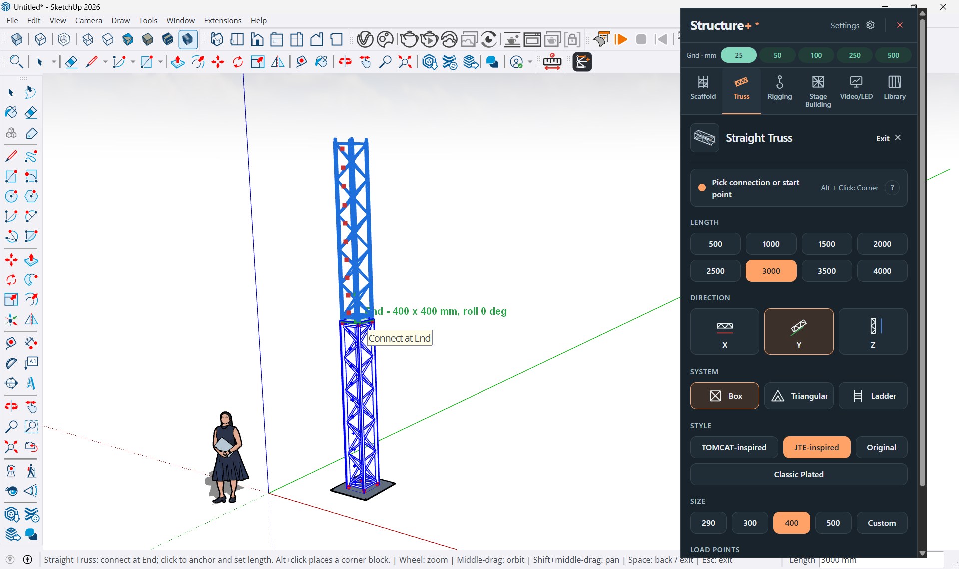Open Structure+ Settings gear
The width and height of the screenshot is (959, 569).
pyautogui.click(x=871, y=25)
